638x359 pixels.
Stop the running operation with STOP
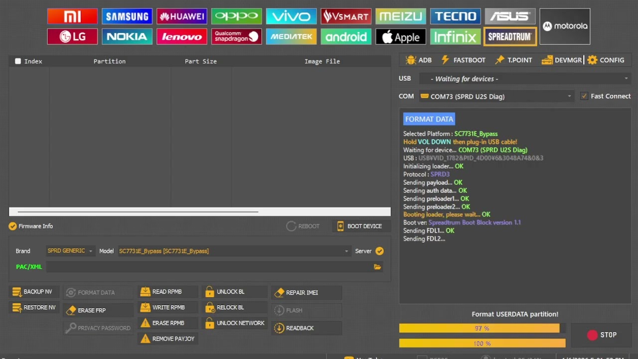coord(602,335)
